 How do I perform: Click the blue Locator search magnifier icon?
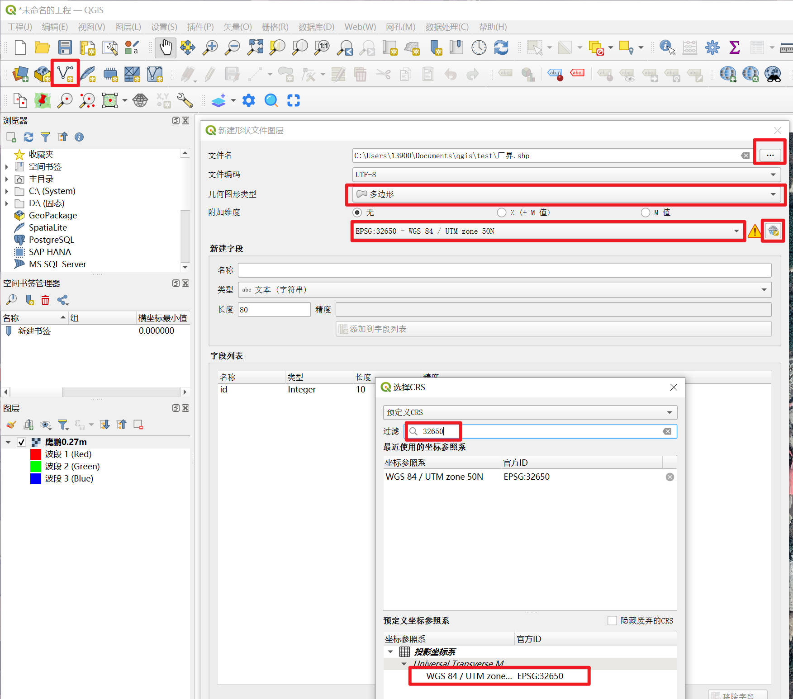[271, 100]
